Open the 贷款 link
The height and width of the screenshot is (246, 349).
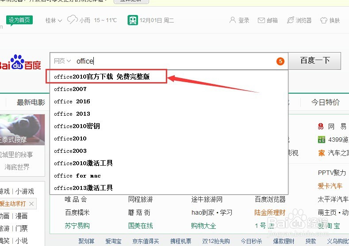(x=311, y=241)
